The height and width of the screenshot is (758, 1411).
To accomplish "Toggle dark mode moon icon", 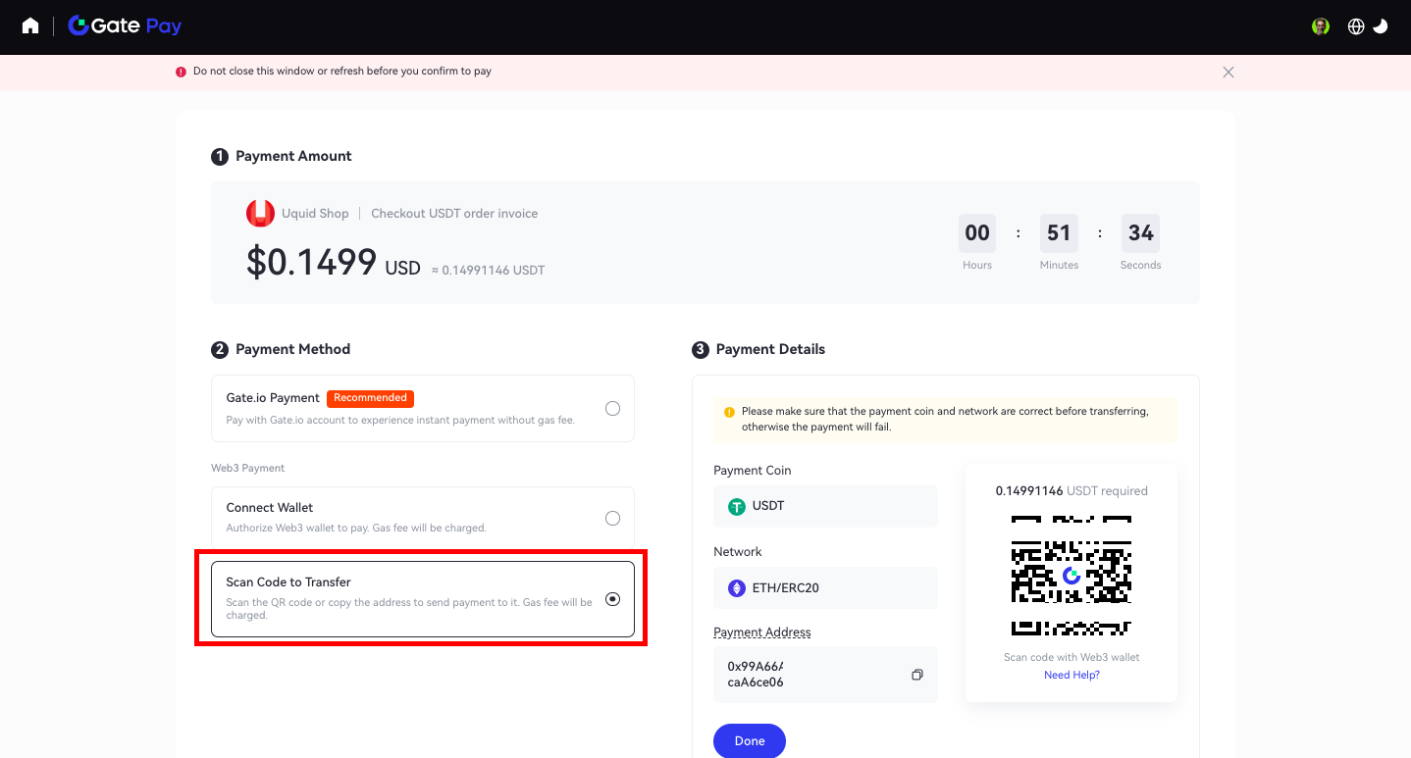I will [x=1381, y=26].
